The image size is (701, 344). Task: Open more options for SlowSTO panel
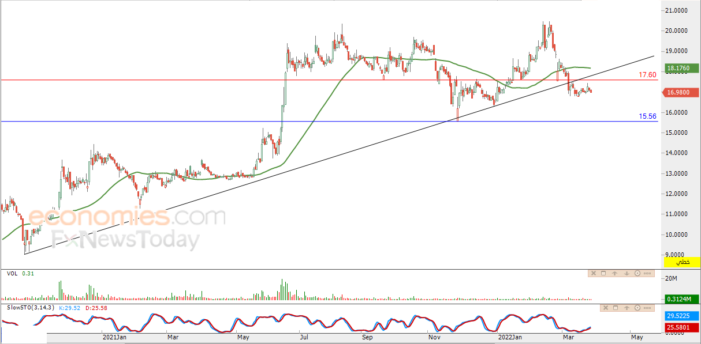(647, 308)
